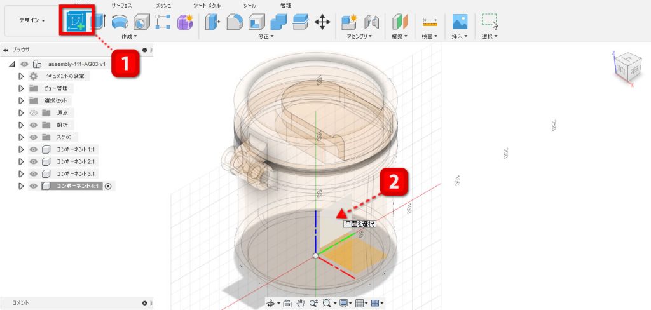This screenshot has width=651, height=310.
Task: Click the 前 face of the ViewCube
Action: (x=620, y=70)
